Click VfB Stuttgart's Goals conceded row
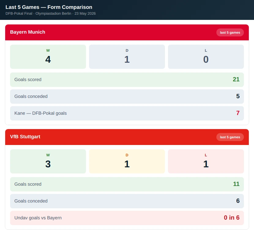The height and width of the screenshot is (234, 254). [127, 201]
